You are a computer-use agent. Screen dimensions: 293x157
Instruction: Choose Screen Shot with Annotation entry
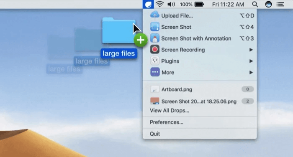click(200, 38)
